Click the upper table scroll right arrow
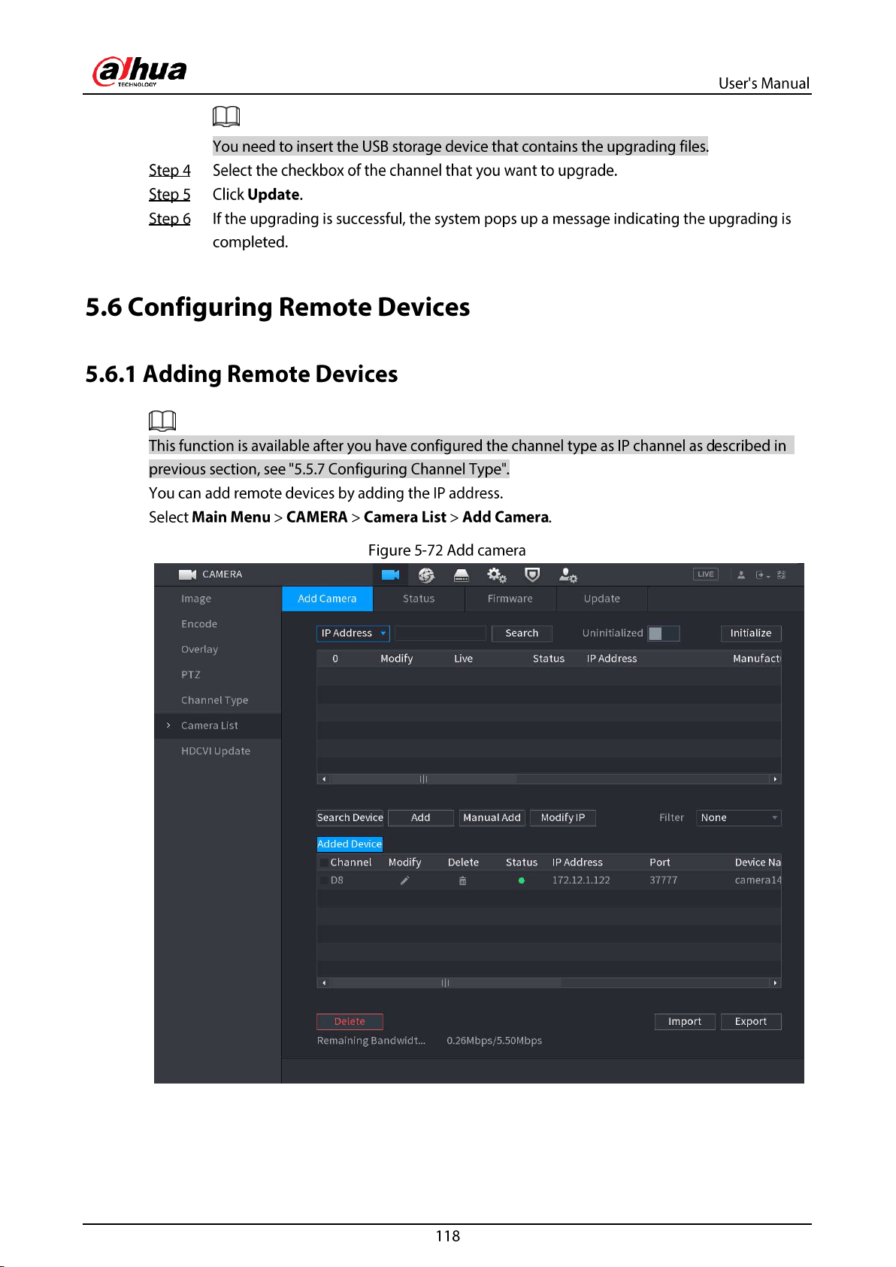Screen dimensions: 896x1267 [x=775, y=779]
